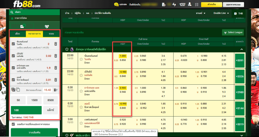Open the bet slip receipt icon tab

click(x=22, y=26)
